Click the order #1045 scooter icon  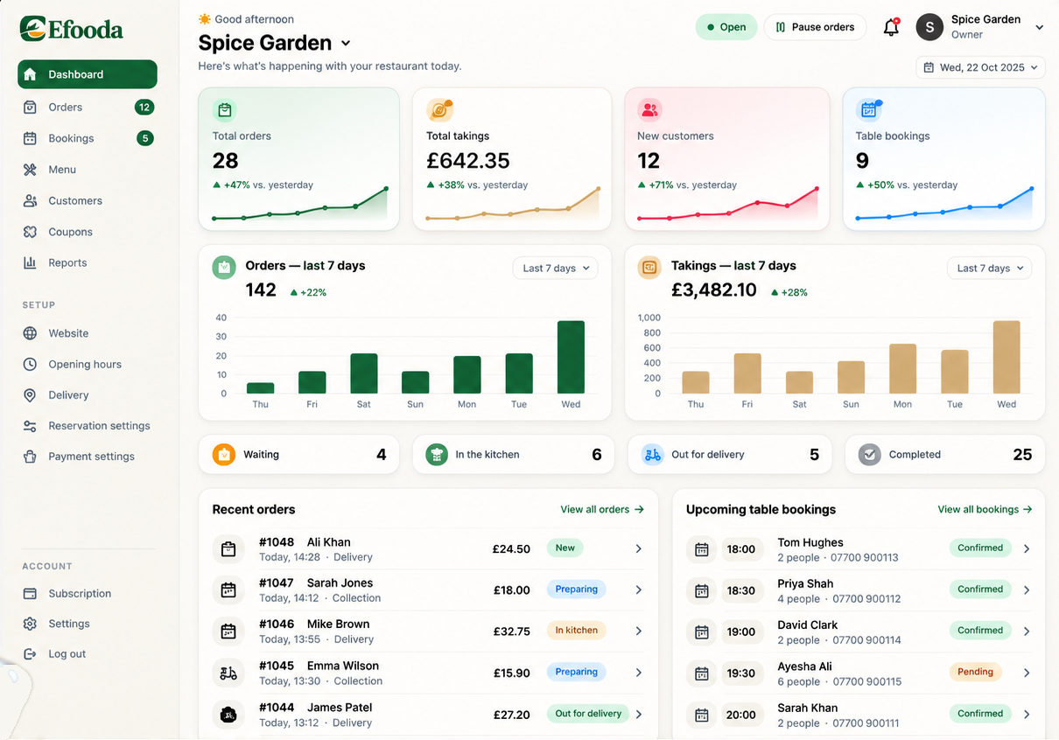(228, 674)
